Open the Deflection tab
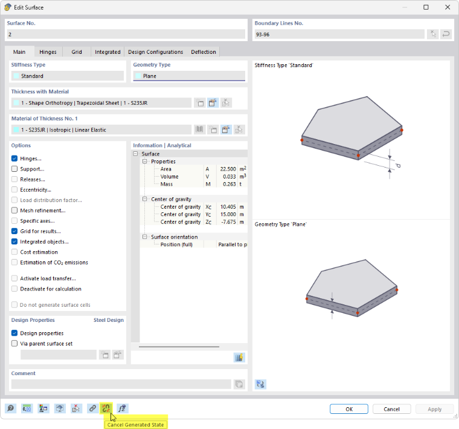This screenshot has width=459, height=429. click(204, 52)
